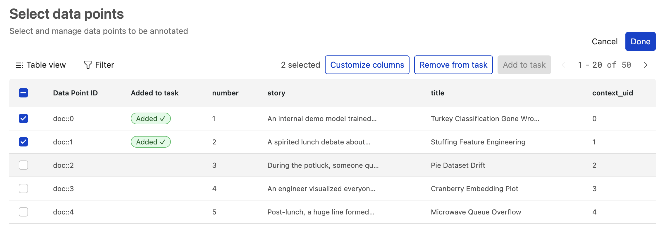
Task: Click the Filter funnel icon
Action: pyautogui.click(x=88, y=65)
